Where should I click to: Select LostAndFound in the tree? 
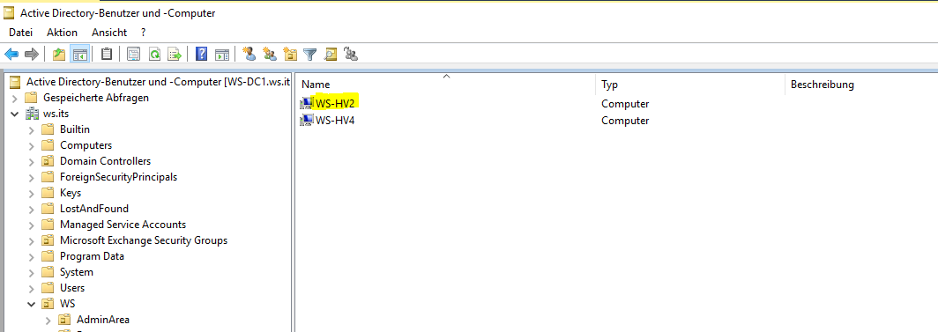(x=94, y=209)
